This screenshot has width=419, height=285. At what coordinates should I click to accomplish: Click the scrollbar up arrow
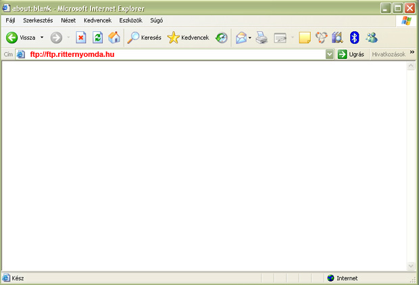click(411, 66)
